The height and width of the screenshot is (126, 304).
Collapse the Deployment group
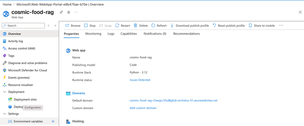point(5,92)
